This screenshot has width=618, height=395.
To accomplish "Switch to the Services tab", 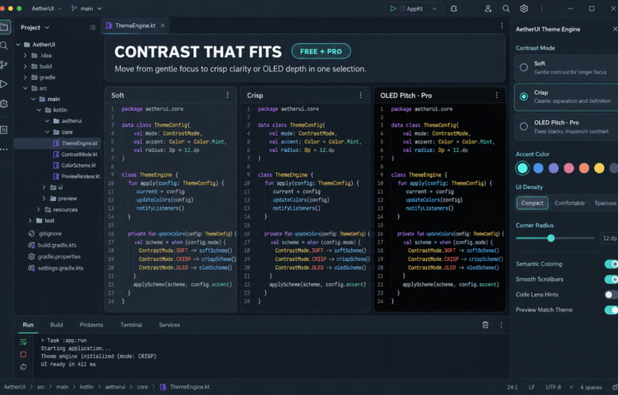I will 169,325.
